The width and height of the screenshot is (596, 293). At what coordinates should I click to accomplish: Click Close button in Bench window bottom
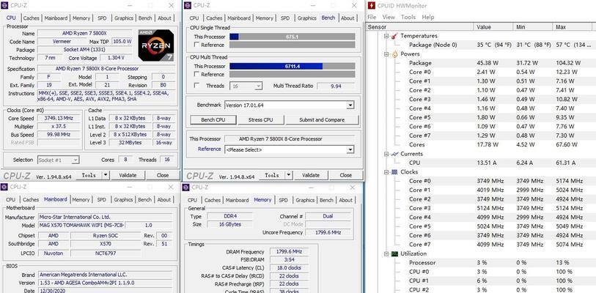click(x=345, y=175)
